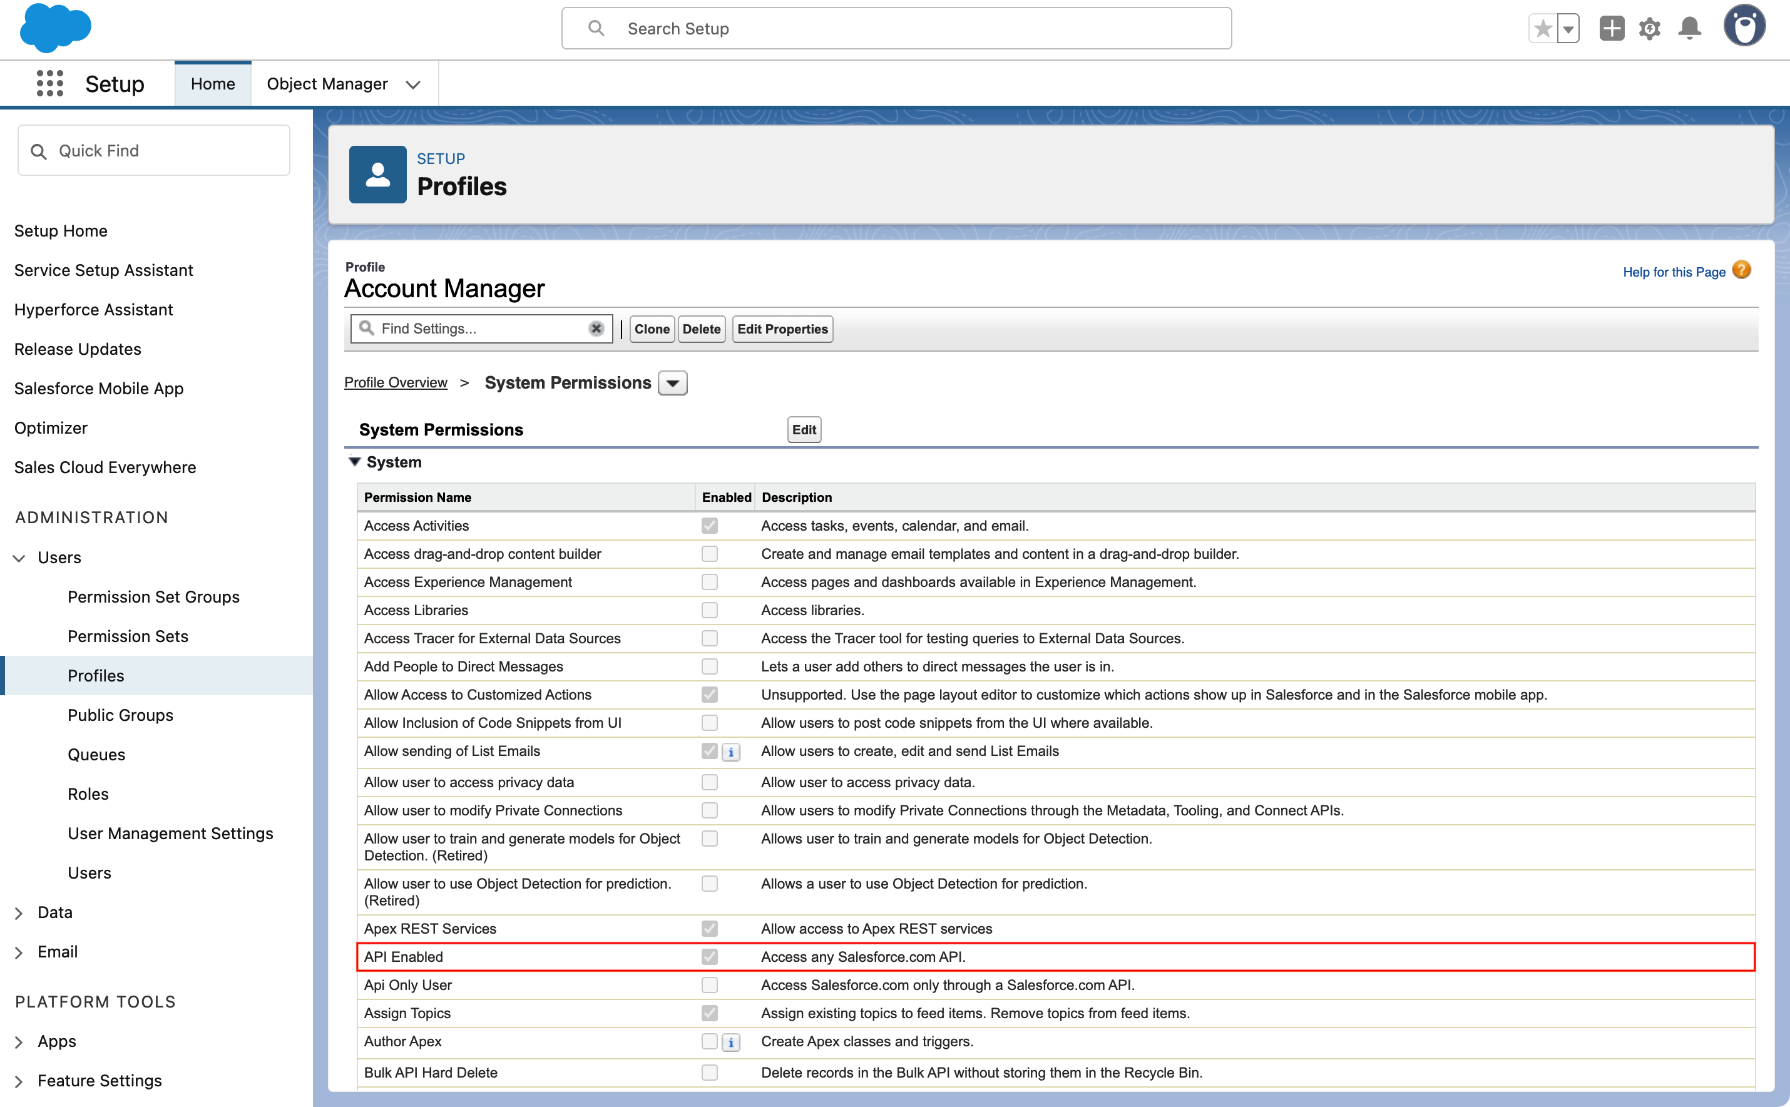1790x1107 pixels.
Task: Toggle Allow Access to Customized Actions checkbox
Action: [709, 695]
